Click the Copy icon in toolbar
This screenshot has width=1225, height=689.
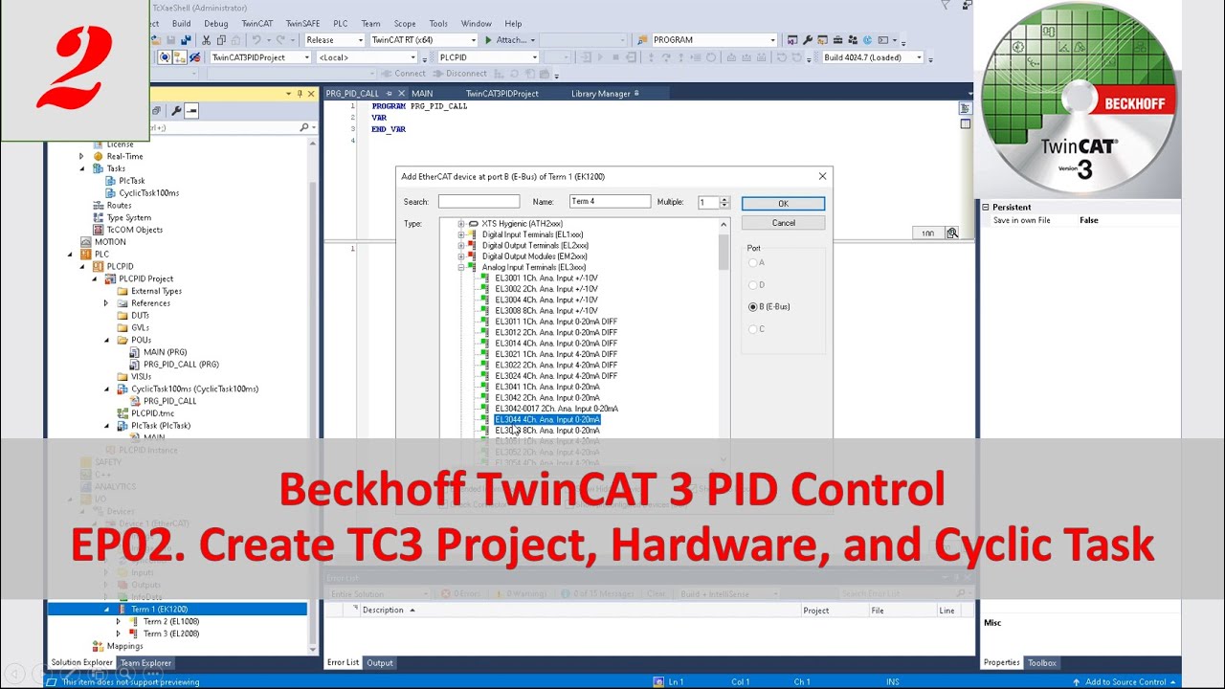(221, 40)
